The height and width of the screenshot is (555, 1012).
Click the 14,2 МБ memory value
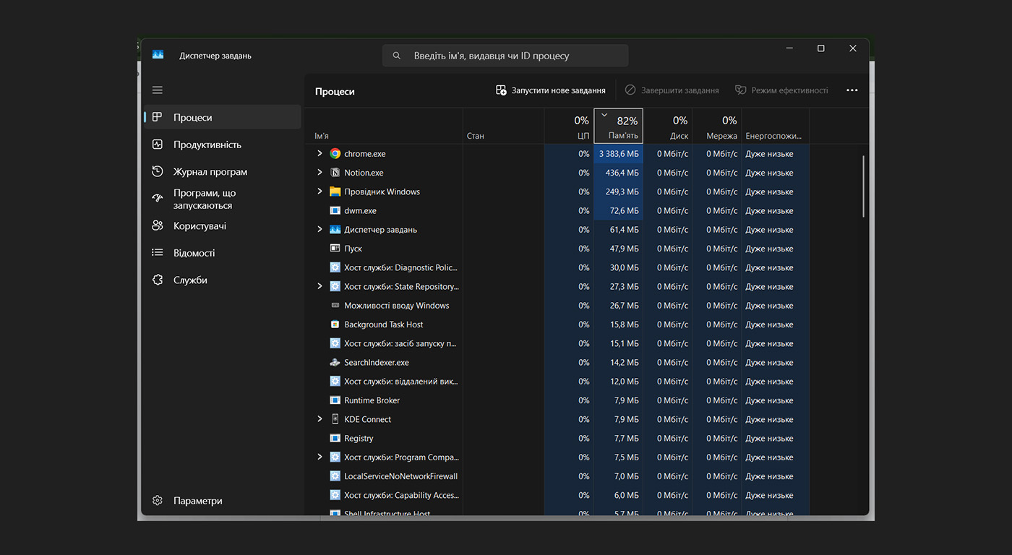[x=625, y=362]
